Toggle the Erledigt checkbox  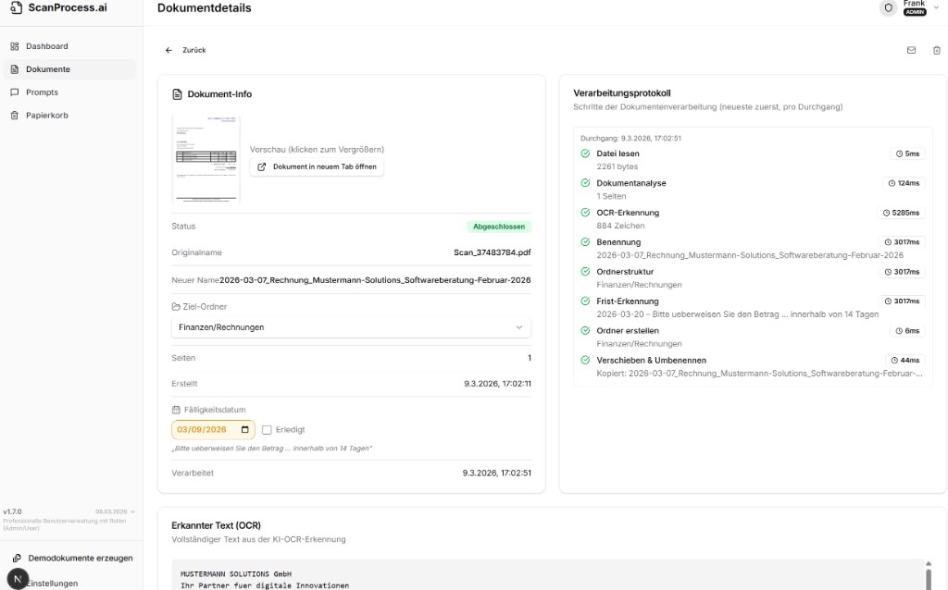point(267,430)
